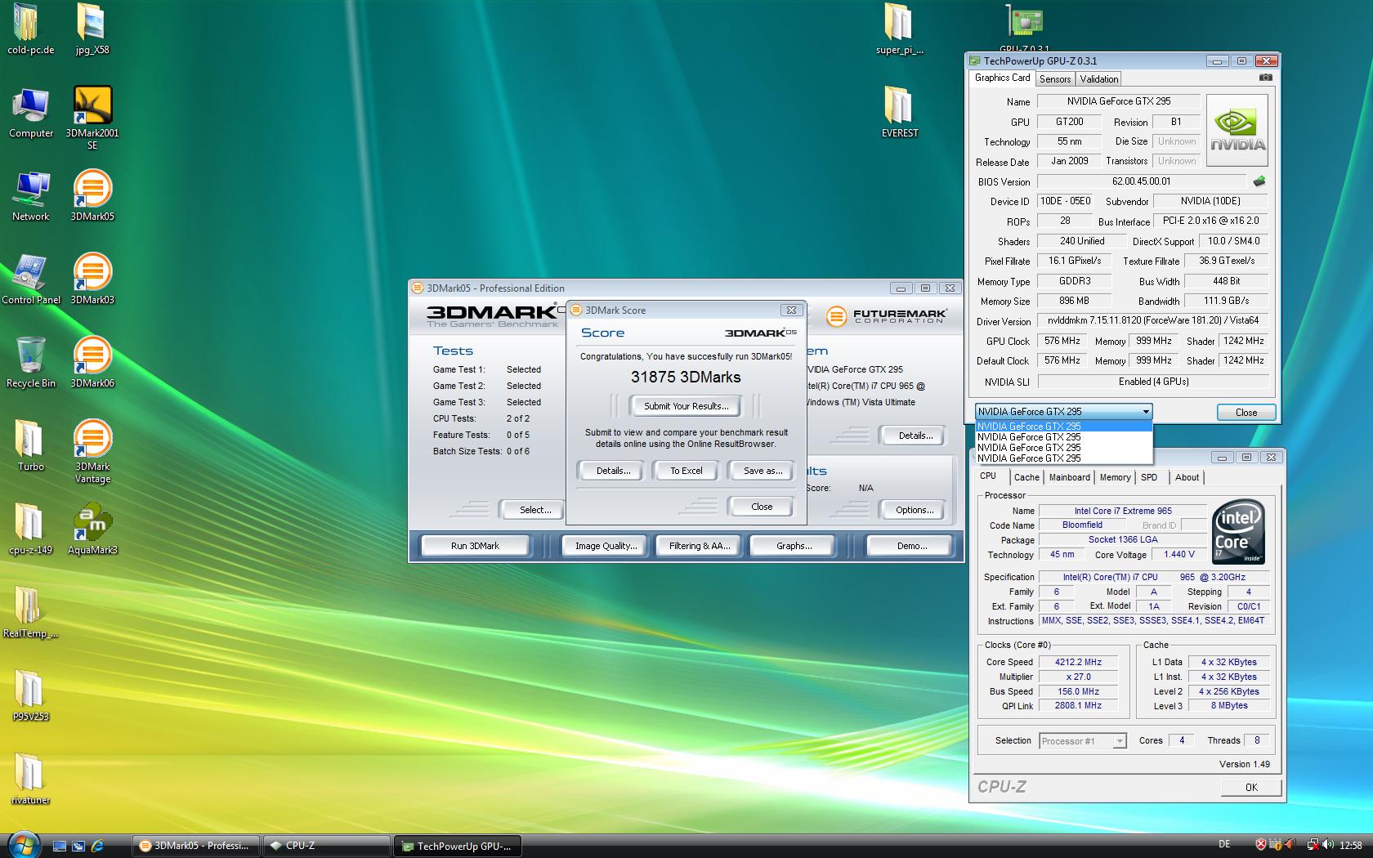Click the GPU-Z screenshot camera icon
Image resolution: width=1373 pixels, height=858 pixels.
coord(1265,78)
